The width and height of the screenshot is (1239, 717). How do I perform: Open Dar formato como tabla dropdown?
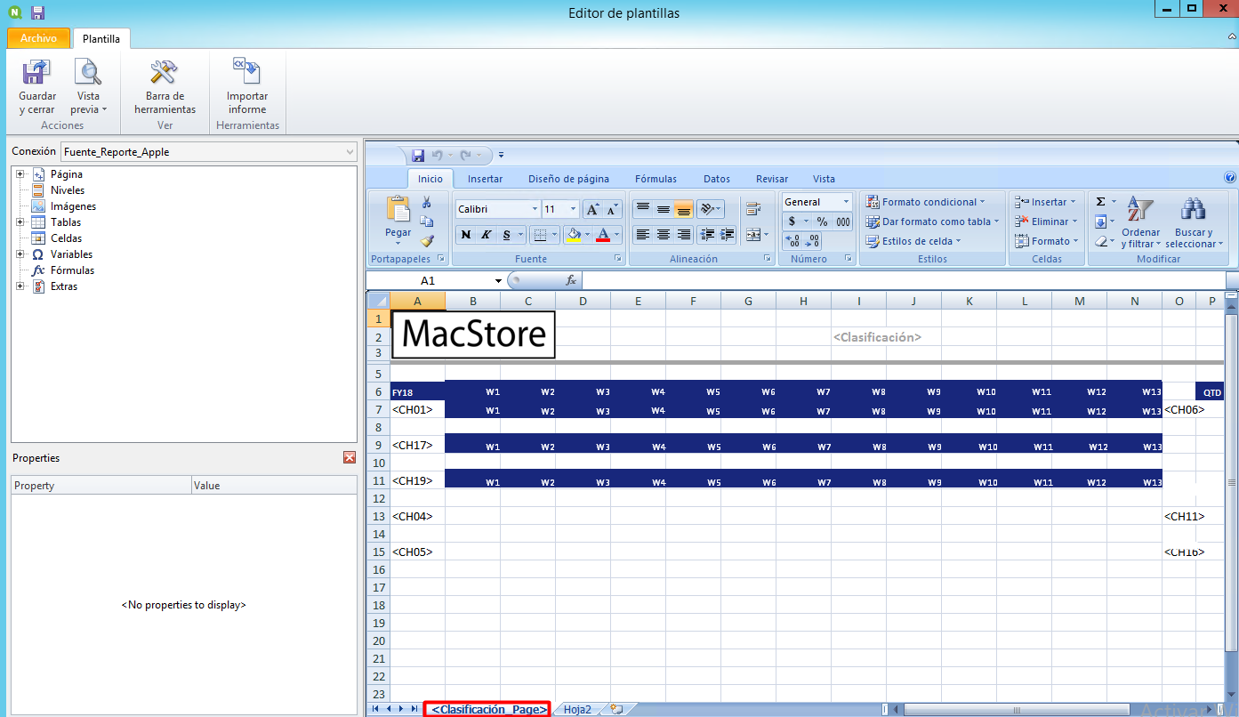932,222
